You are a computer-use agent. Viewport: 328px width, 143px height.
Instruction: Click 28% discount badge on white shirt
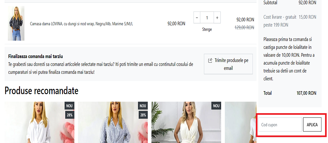point(70,115)
